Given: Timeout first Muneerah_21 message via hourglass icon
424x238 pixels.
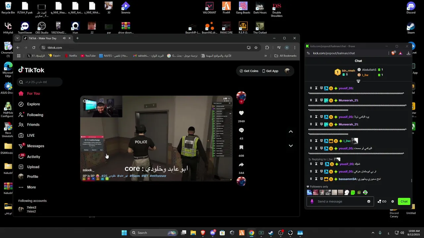Looking at the screenshot, I should (316, 100).
